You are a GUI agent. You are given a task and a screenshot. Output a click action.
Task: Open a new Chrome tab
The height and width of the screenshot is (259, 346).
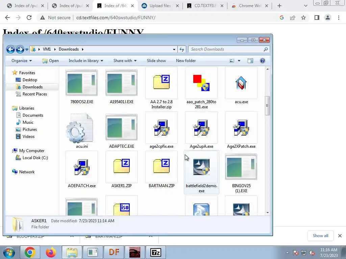click(x=279, y=6)
